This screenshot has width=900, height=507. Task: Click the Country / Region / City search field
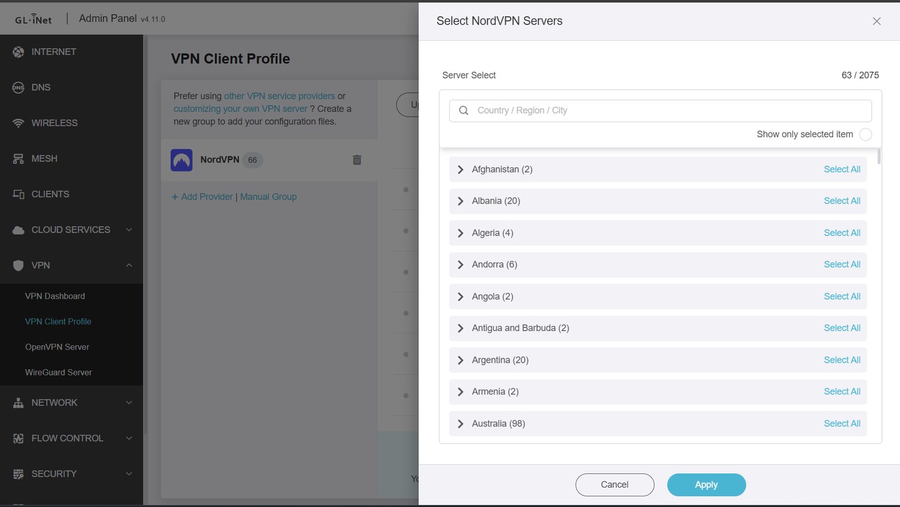pyautogui.click(x=660, y=111)
